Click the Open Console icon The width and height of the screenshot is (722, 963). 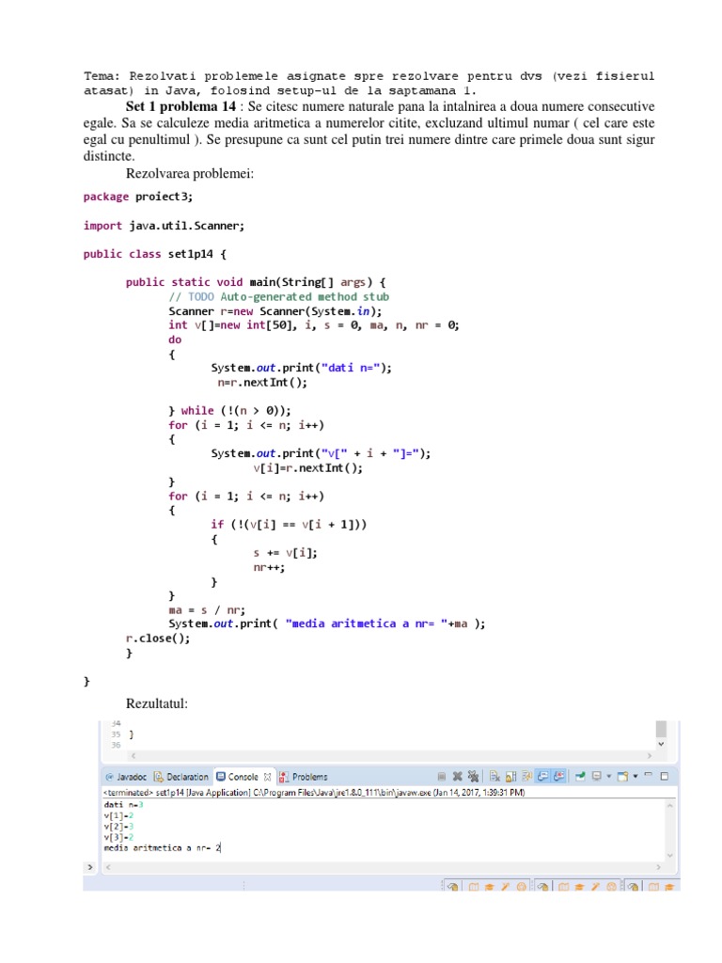(622, 776)
